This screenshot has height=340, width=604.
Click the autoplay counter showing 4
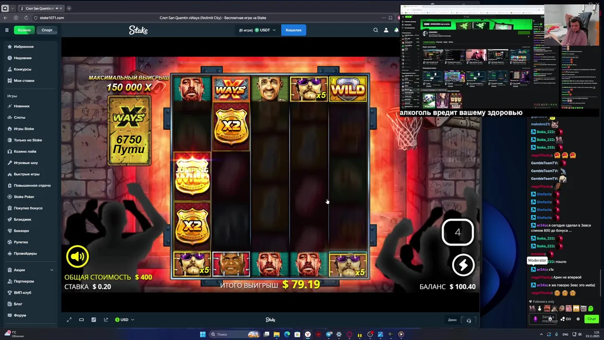click(458, 232)
